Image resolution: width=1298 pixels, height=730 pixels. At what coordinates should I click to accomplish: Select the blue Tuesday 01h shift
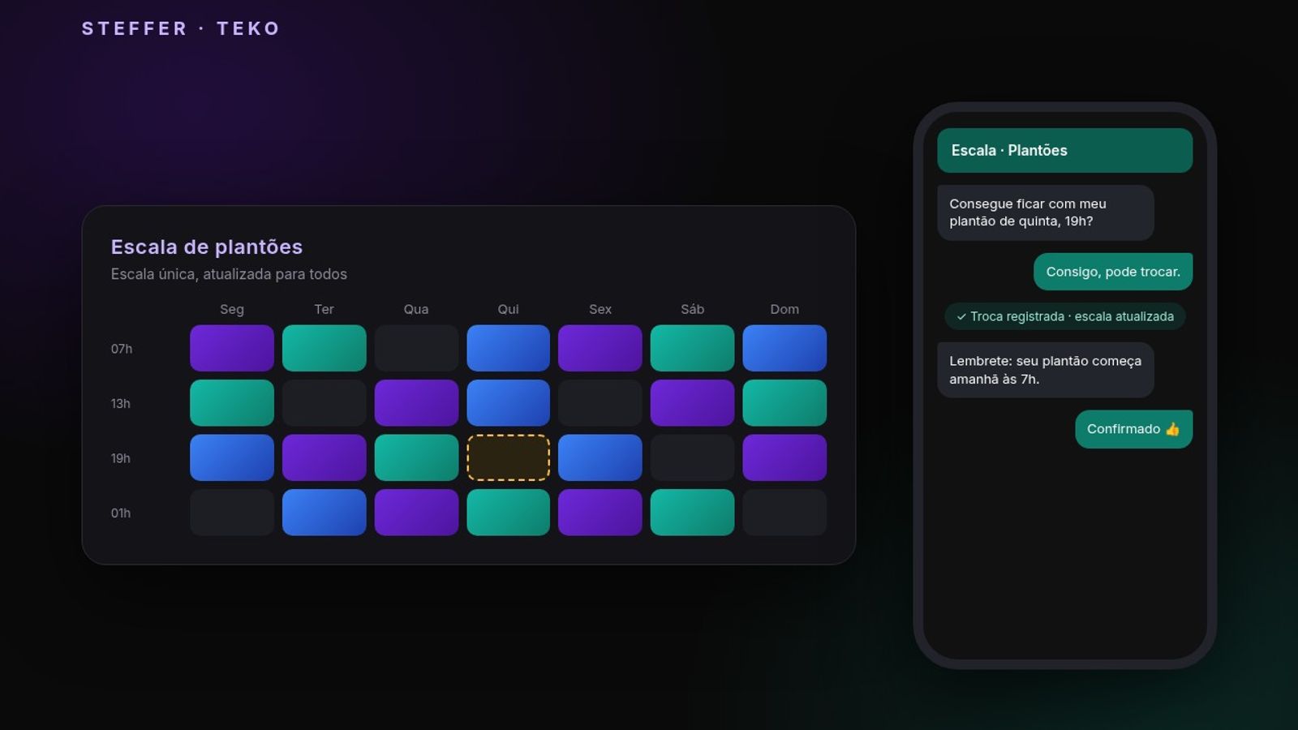(324, 513)
